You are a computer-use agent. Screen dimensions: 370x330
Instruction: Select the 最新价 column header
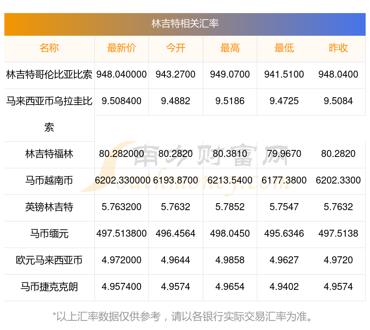[121, 48]
